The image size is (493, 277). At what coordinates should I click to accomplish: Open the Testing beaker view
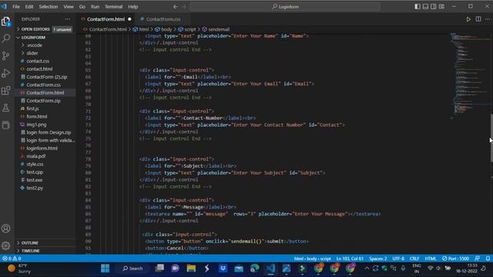coord(6,108)
